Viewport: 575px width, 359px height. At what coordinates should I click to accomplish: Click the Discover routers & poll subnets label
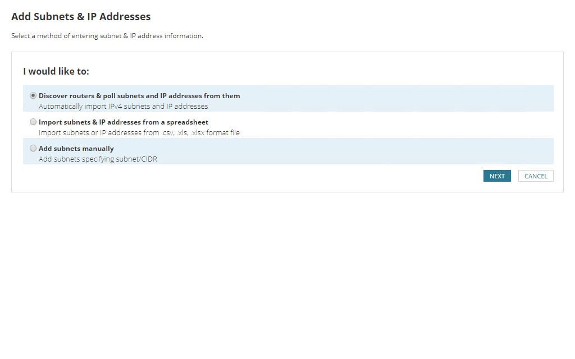pyautogui.click(x=139, y=95)
